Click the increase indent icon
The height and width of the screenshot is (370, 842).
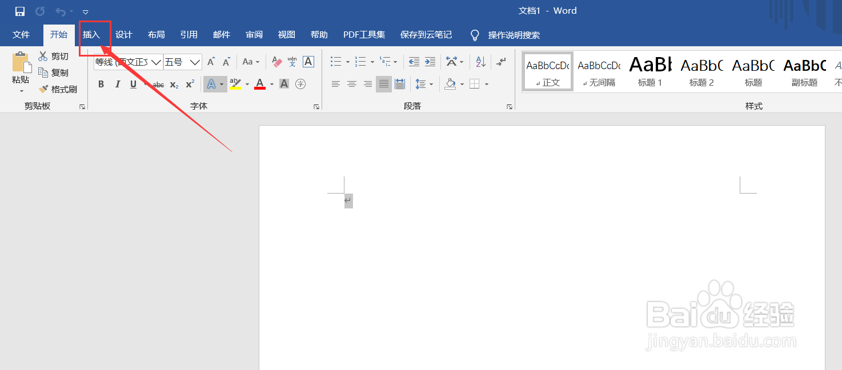[x=430, y=62]
